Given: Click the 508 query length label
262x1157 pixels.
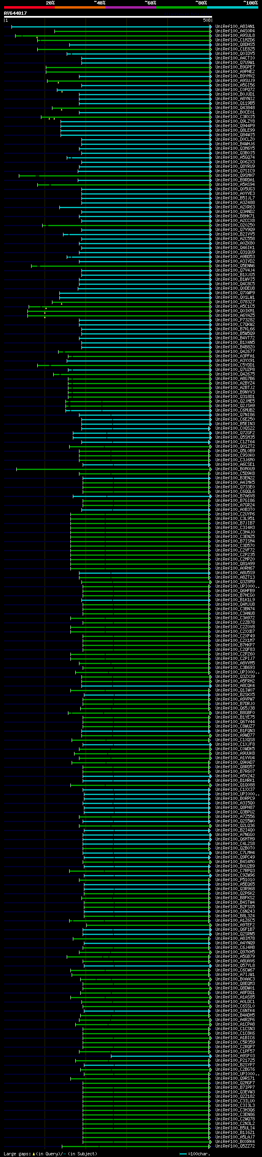Looking at the screenshot, I should click(207, 20).
